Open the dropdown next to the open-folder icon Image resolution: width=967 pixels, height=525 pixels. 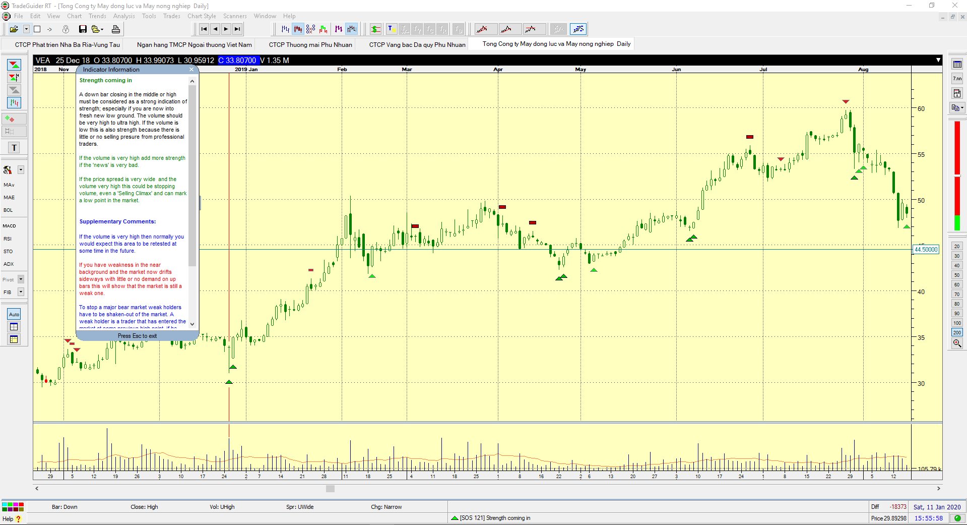point(26,29)
